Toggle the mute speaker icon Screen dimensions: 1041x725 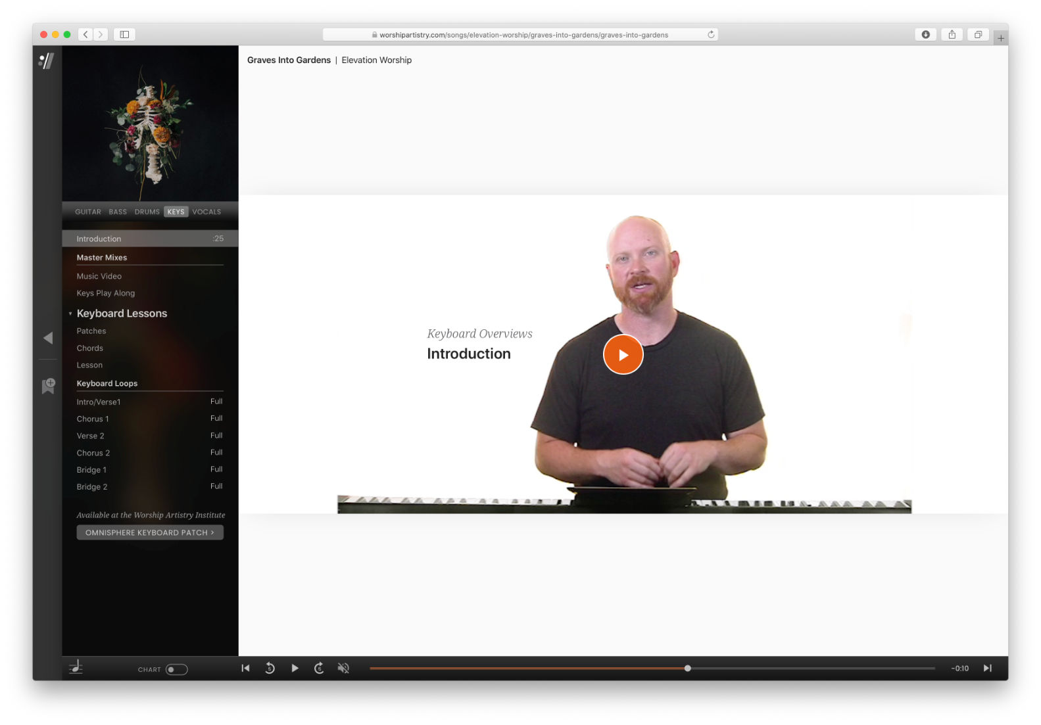point(343,668)
